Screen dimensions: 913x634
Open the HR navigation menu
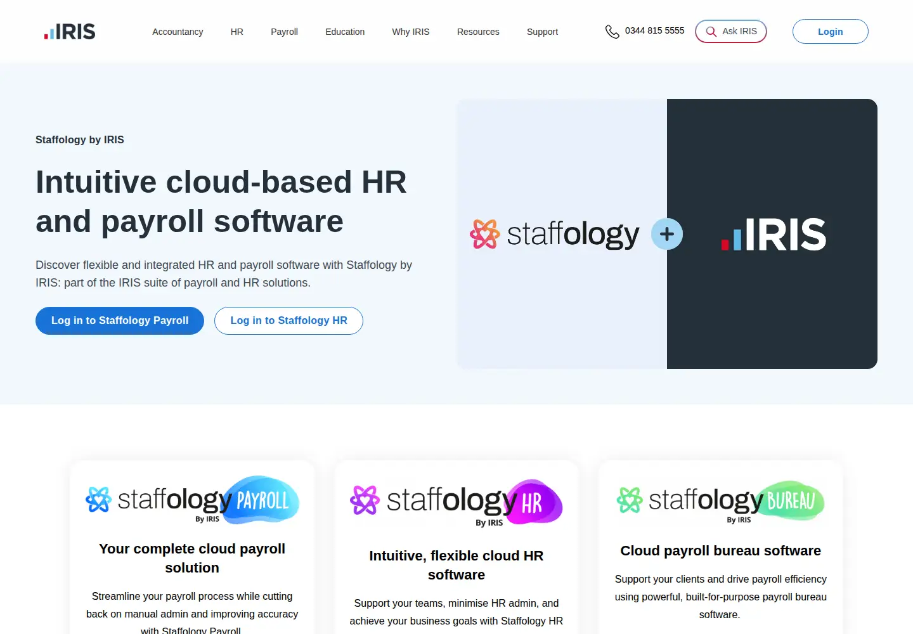[237, 32]
